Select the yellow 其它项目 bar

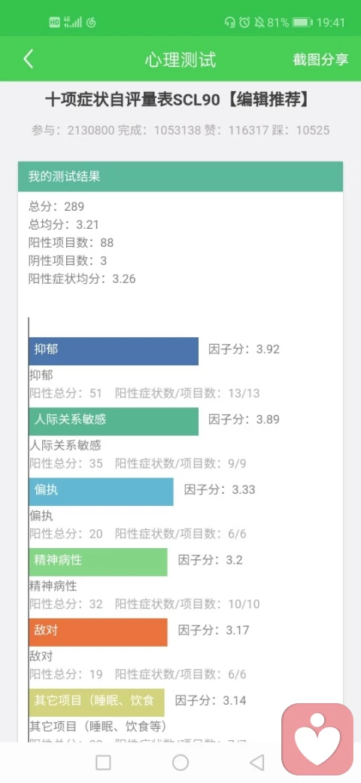(97, 702)
